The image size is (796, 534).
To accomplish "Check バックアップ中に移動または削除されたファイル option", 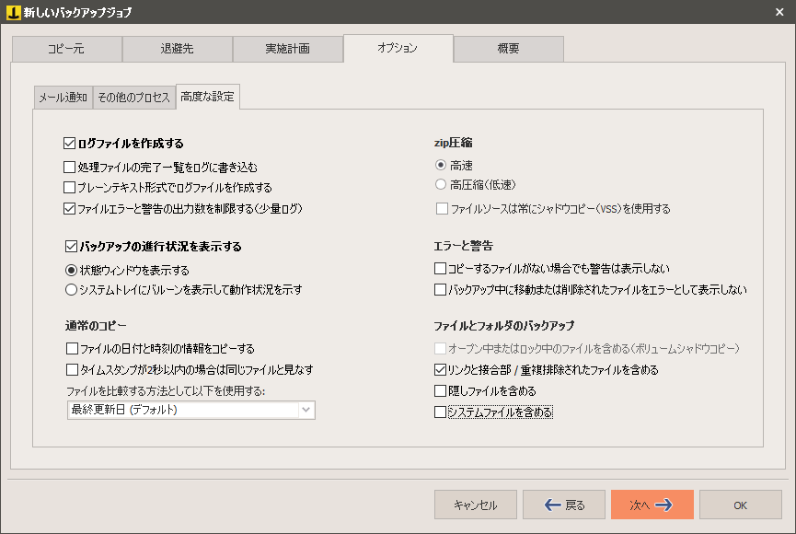I will 440,290.
